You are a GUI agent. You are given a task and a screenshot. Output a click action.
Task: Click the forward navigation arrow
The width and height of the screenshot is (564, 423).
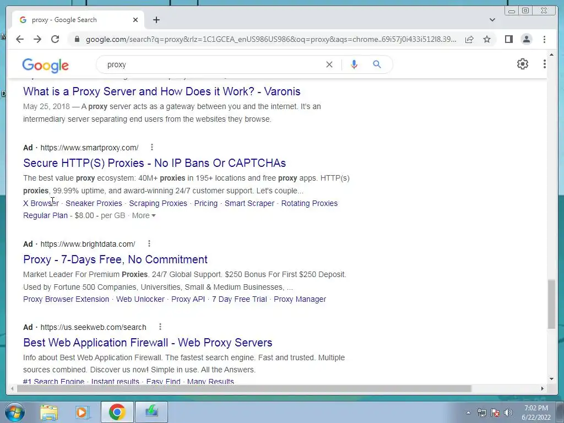click(x=37, y=39)
